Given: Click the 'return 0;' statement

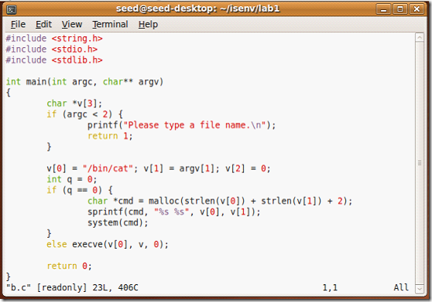Looking at the screenshot, I should point(69,266).
